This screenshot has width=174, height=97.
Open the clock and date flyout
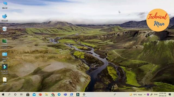(163, 95)
